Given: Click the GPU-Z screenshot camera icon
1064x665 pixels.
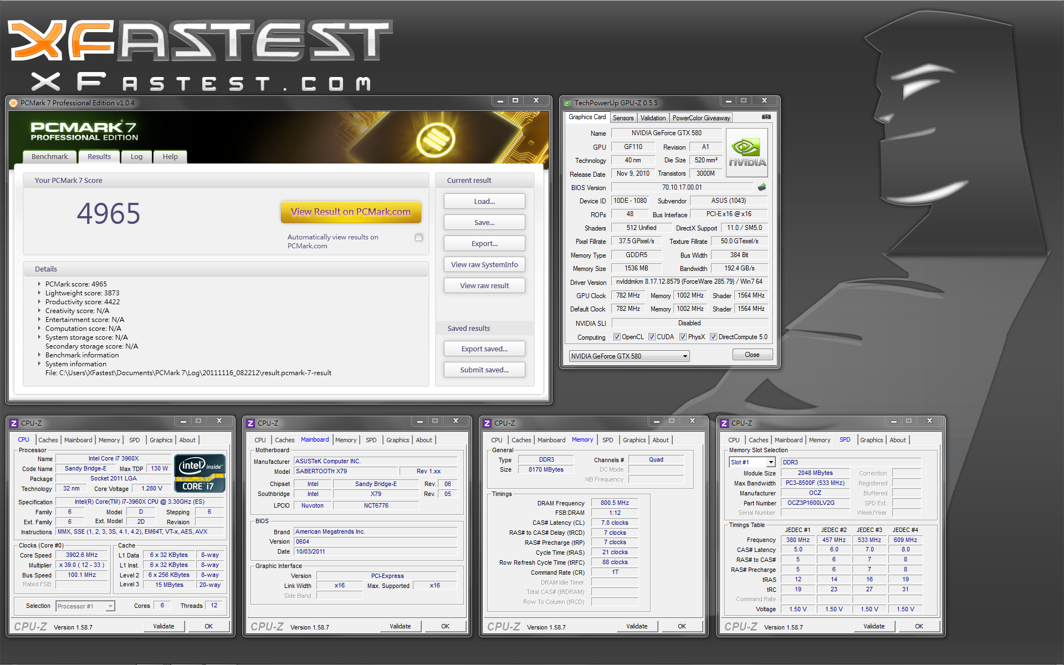Looking at the screenshot, I should pos(766,117).
